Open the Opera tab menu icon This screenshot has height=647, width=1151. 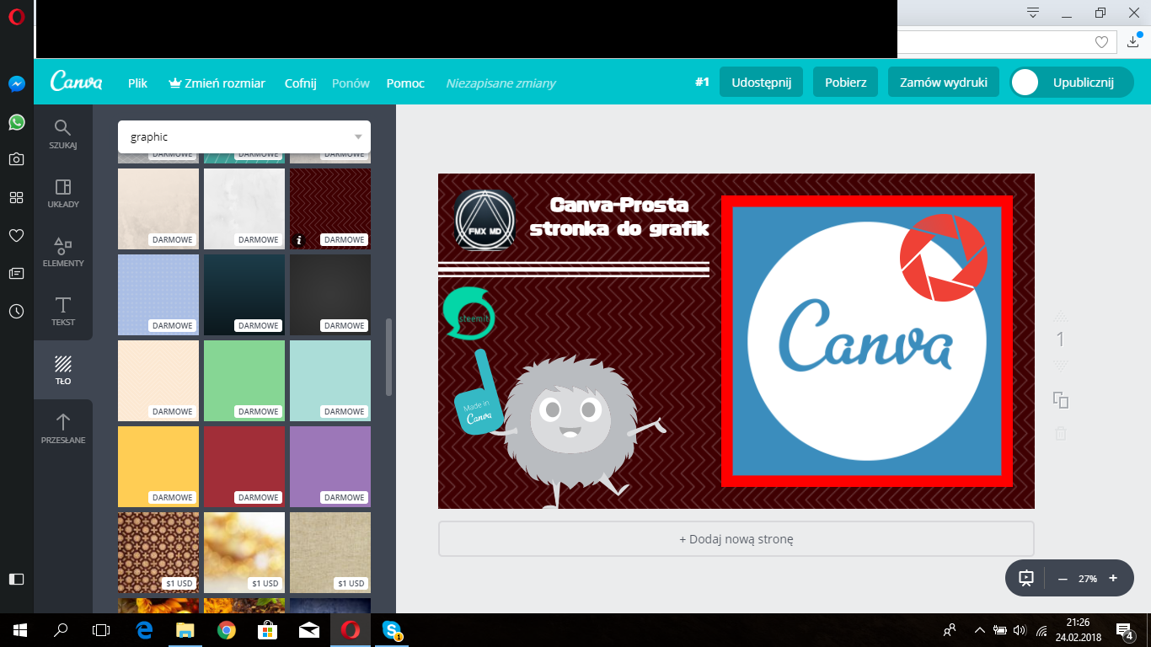pos(1033,13)
